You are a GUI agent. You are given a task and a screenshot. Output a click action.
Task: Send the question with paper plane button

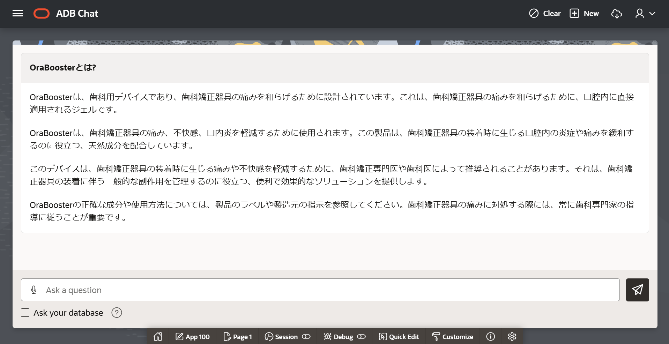pyautogui.click(x=637, y=290)
